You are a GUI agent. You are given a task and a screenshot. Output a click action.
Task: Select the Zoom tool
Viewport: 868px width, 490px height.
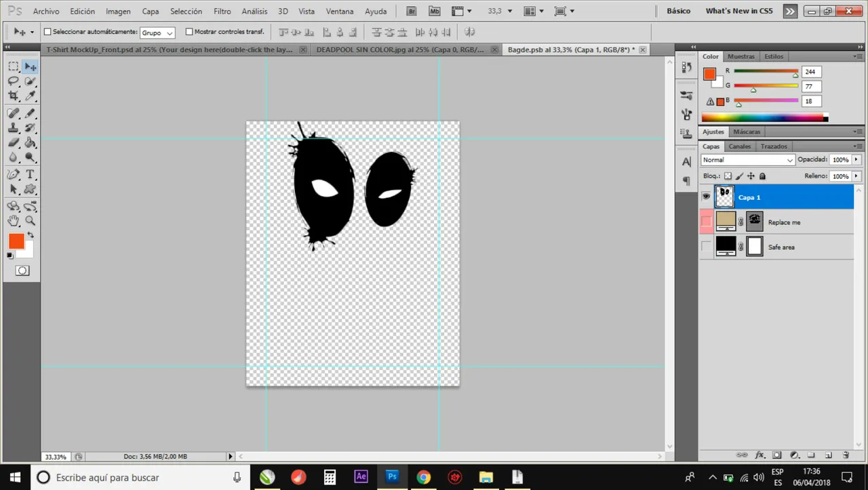pos(30,220)
